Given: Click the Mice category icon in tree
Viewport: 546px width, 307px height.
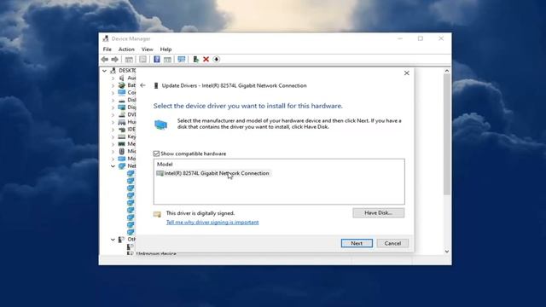Looking at the screenshot, I should point(121,151).
